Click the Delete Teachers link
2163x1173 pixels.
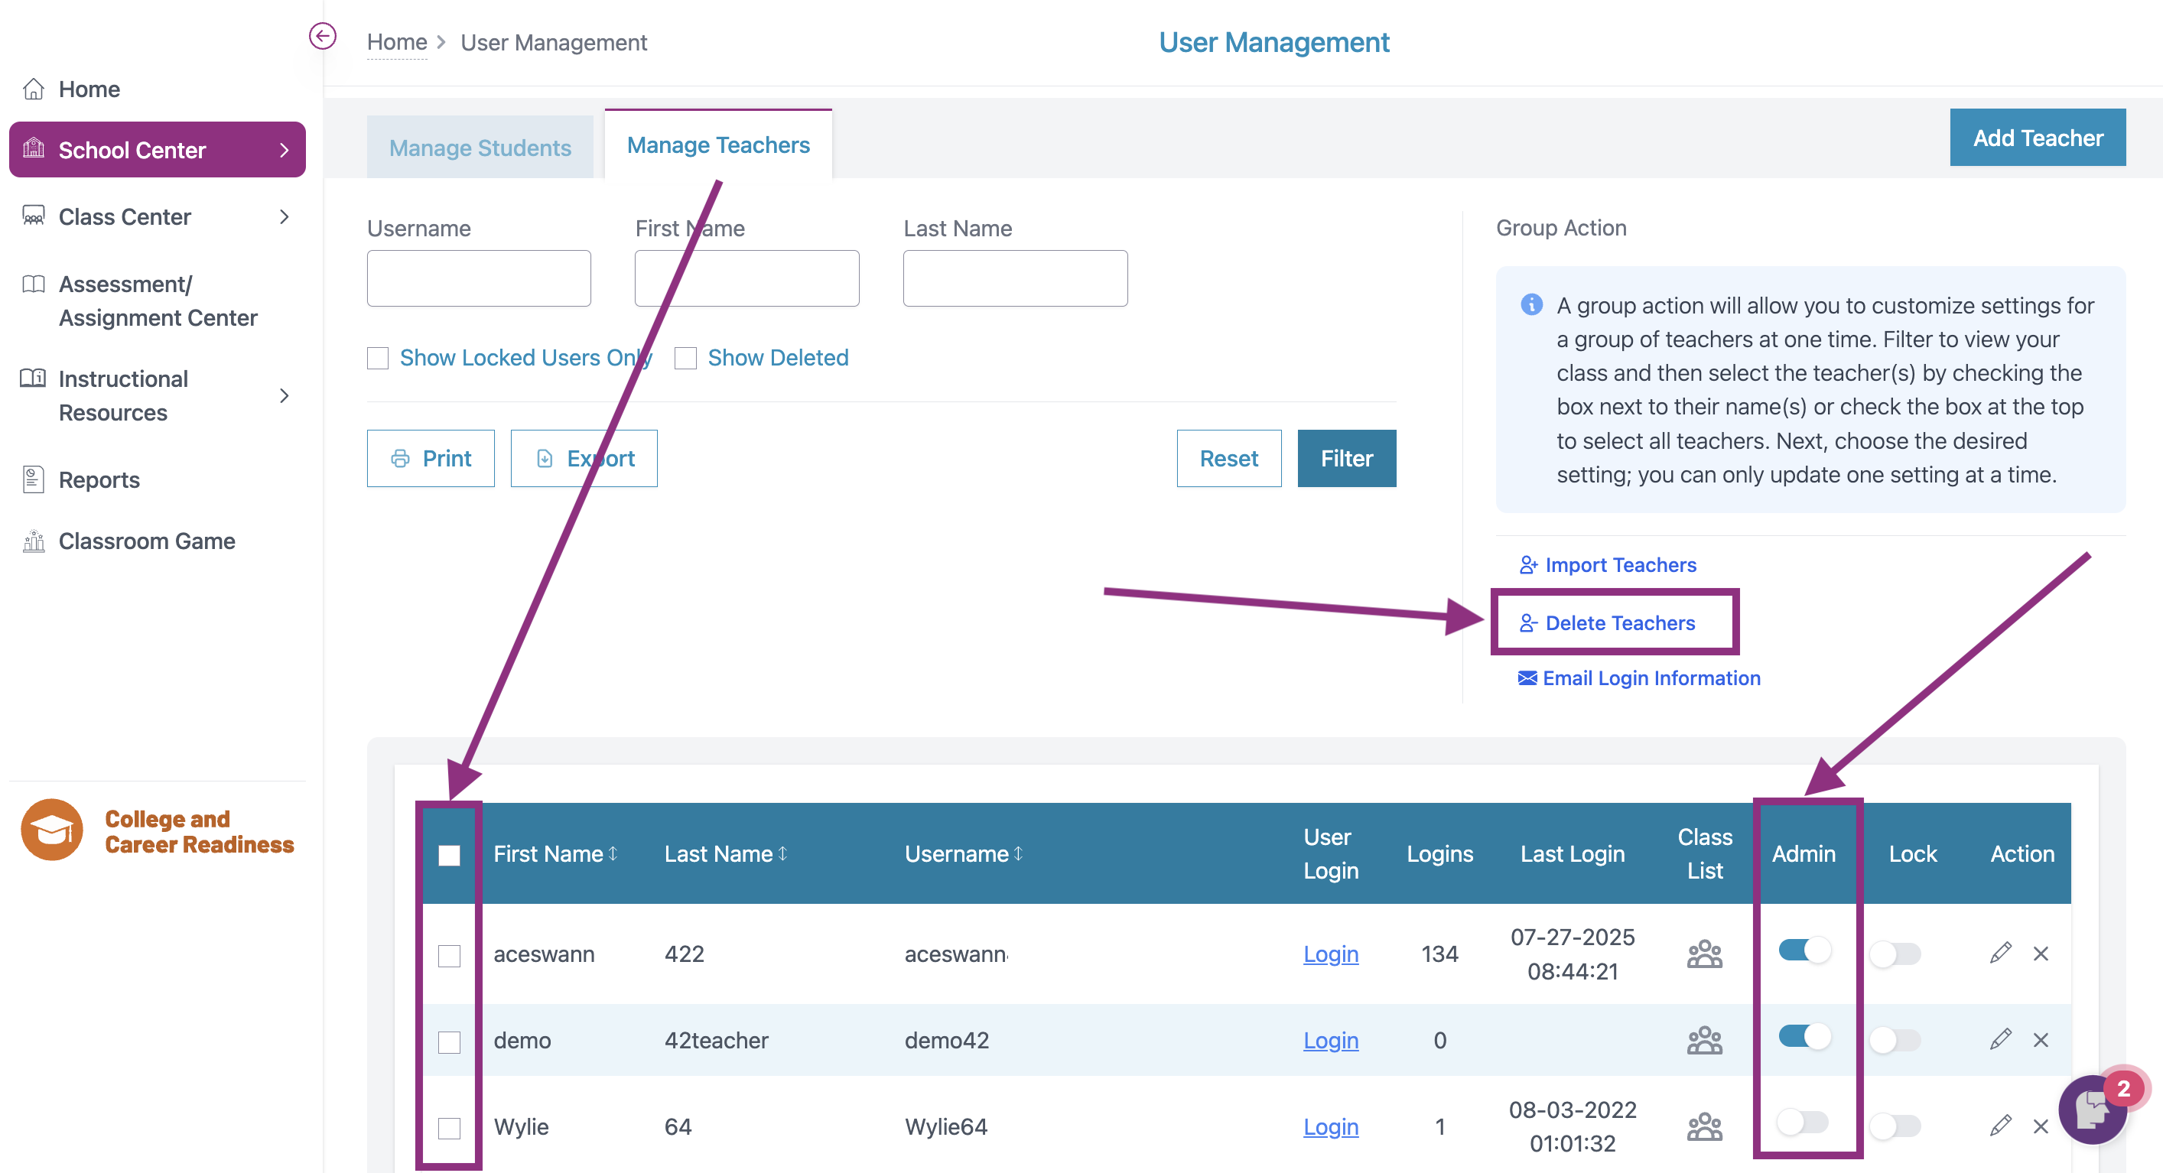[x=1607, y=623]
